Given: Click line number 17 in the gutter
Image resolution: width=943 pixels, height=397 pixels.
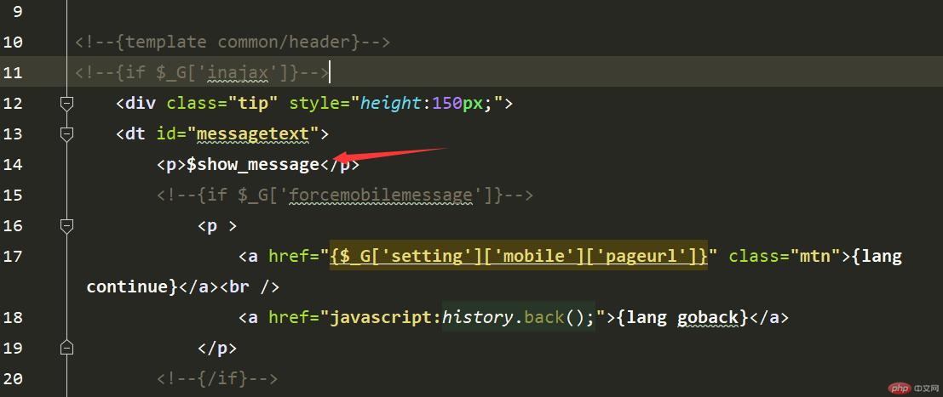Looking at the screenshot, I should click(x=13, y=257).
